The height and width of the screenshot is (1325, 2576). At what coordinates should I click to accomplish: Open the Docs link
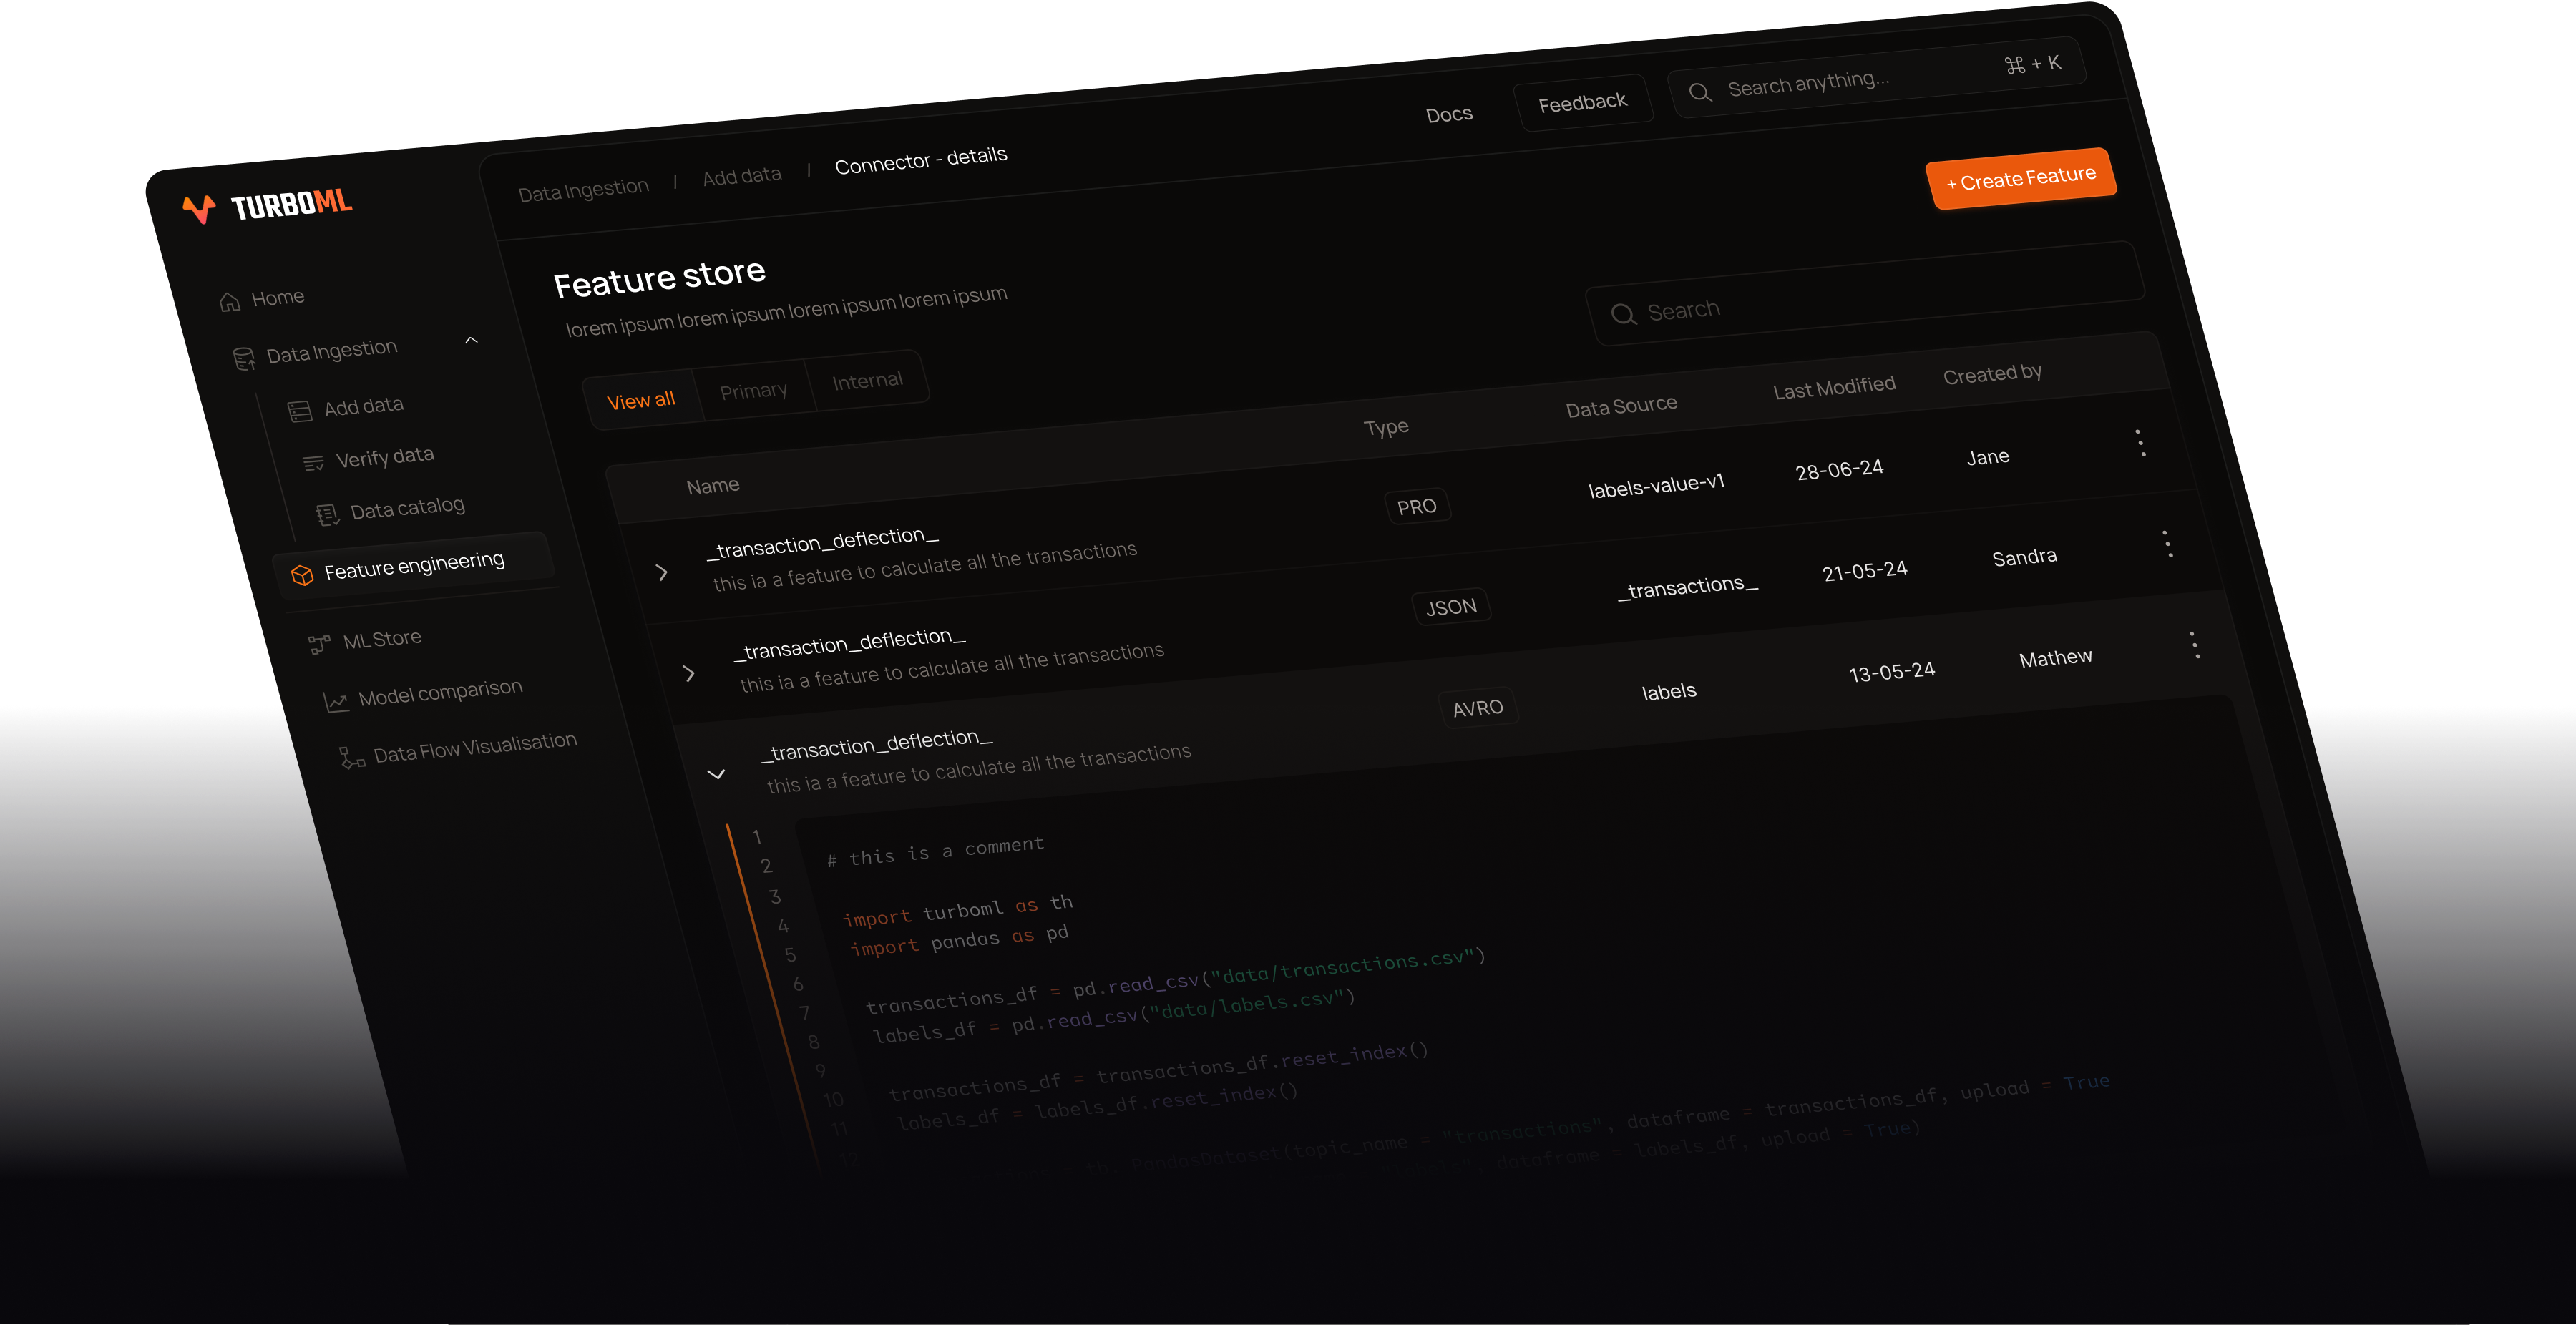[x=1449, y=115]
